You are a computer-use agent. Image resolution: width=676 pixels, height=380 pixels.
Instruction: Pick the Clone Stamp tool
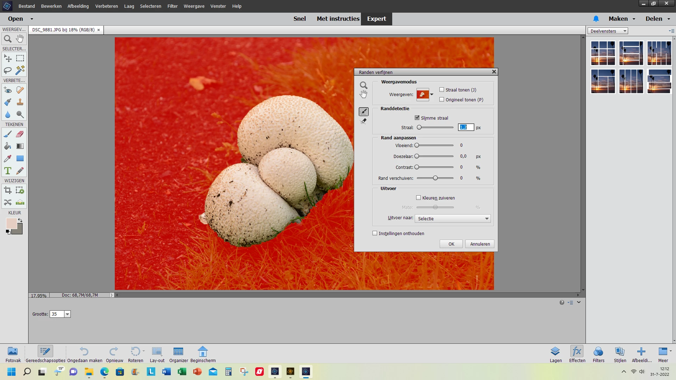[20, 102]
